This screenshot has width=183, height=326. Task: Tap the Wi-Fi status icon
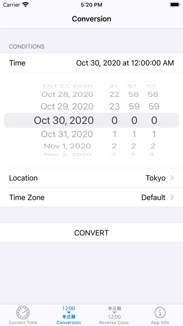coord(26,5)
